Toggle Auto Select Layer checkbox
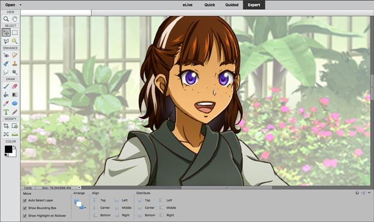The image size is (374, 222). click(25, 200)
